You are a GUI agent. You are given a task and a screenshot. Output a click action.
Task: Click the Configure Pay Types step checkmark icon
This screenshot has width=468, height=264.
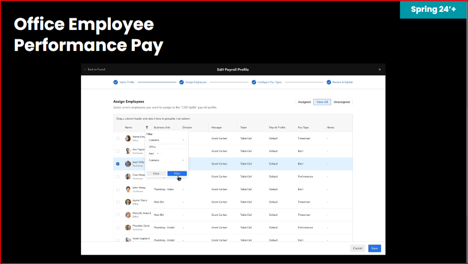[254, 82]
